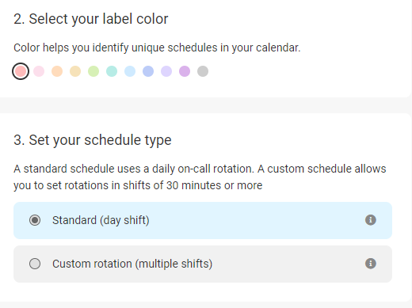Choose the light pink label color
This screenshot has height=308, width=412.
[39, 71]
